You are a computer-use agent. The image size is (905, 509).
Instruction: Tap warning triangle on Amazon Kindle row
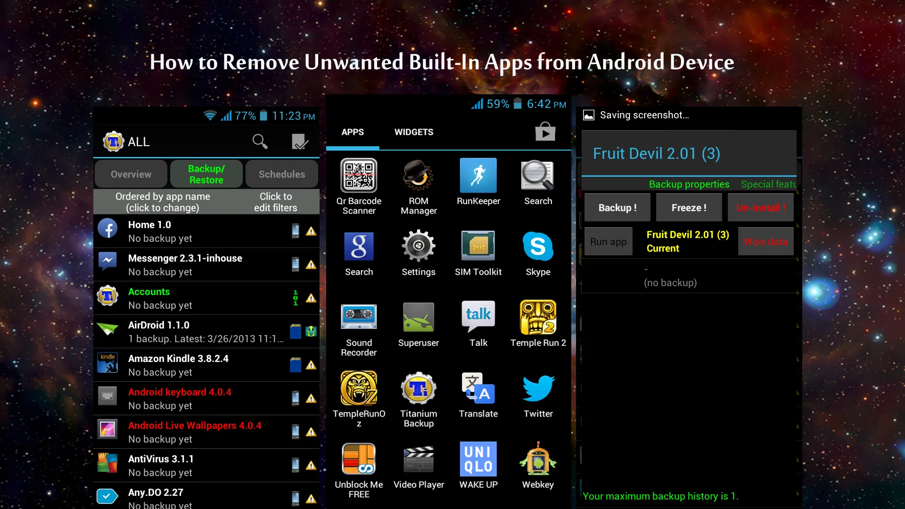[x=311, y=365]
